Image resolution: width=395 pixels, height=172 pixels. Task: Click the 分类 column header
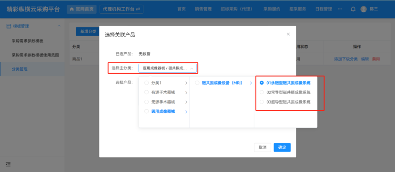tap(76, 47)
